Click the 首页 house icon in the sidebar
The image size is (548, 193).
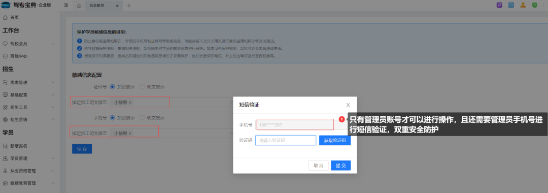5,17
